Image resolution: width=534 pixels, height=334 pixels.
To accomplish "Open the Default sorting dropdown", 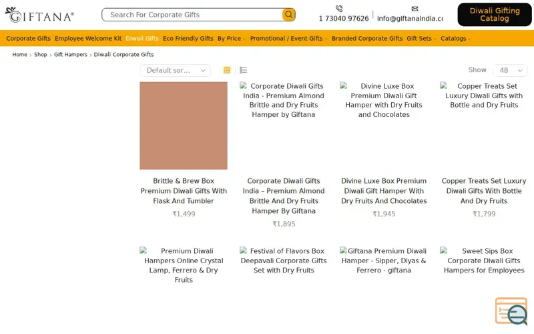I will [x=175, y=70].
